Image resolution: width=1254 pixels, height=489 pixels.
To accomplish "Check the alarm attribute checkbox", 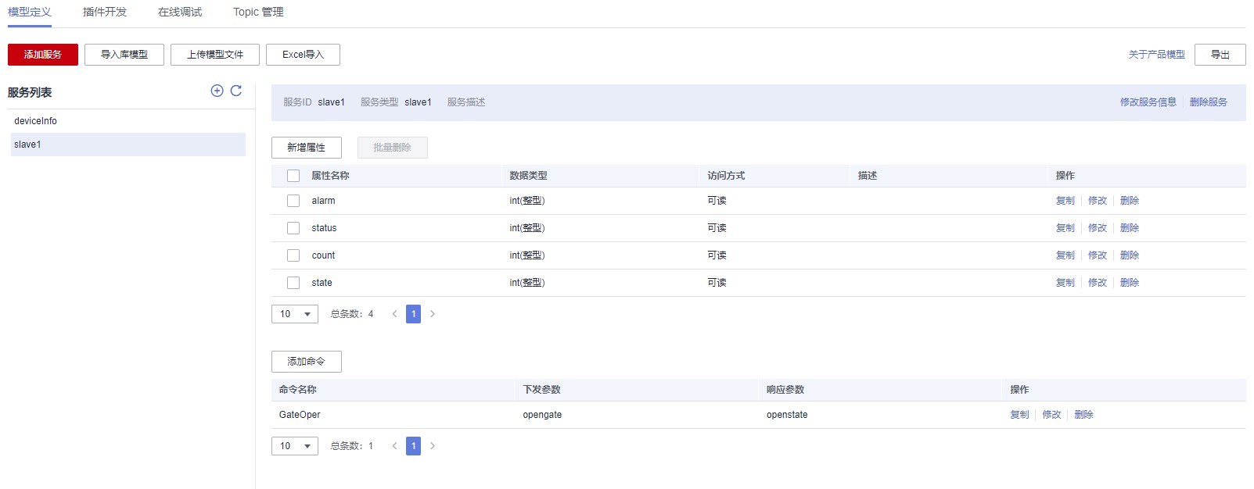I will (293, 201).
